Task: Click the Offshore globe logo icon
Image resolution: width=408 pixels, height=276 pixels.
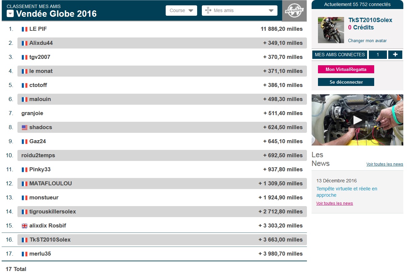Action: 294,11
